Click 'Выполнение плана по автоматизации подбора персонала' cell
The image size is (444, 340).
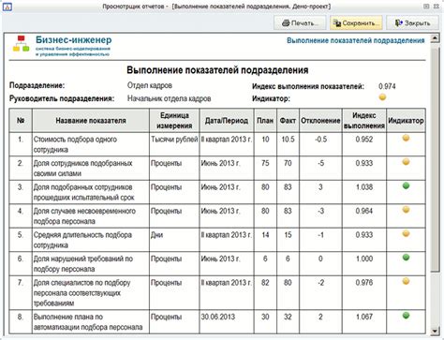click(x=91, y=322)
